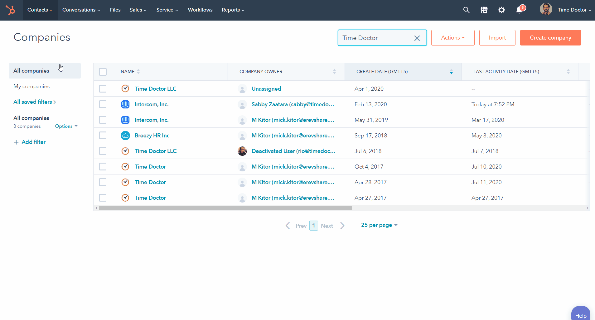Viewport: 595px width, 320px height.
Task: Click the Import button
Action: (497, 38)
